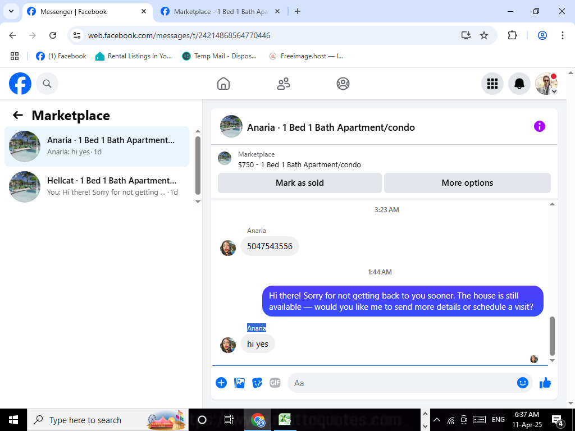Image resolution: width=575 pixels, height=431 pixels.
Task: Go back using the Marketplace back arrow
Action: pos(17,116)
